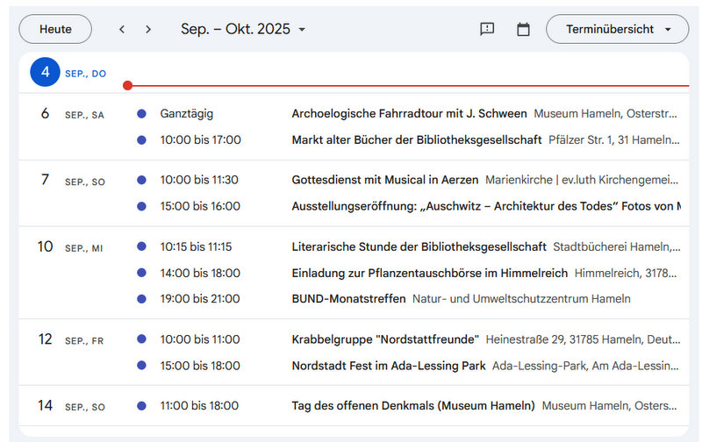
Task: Open Krabbelgruppe Nordstattfreunde event
Action: coord(385,339)
